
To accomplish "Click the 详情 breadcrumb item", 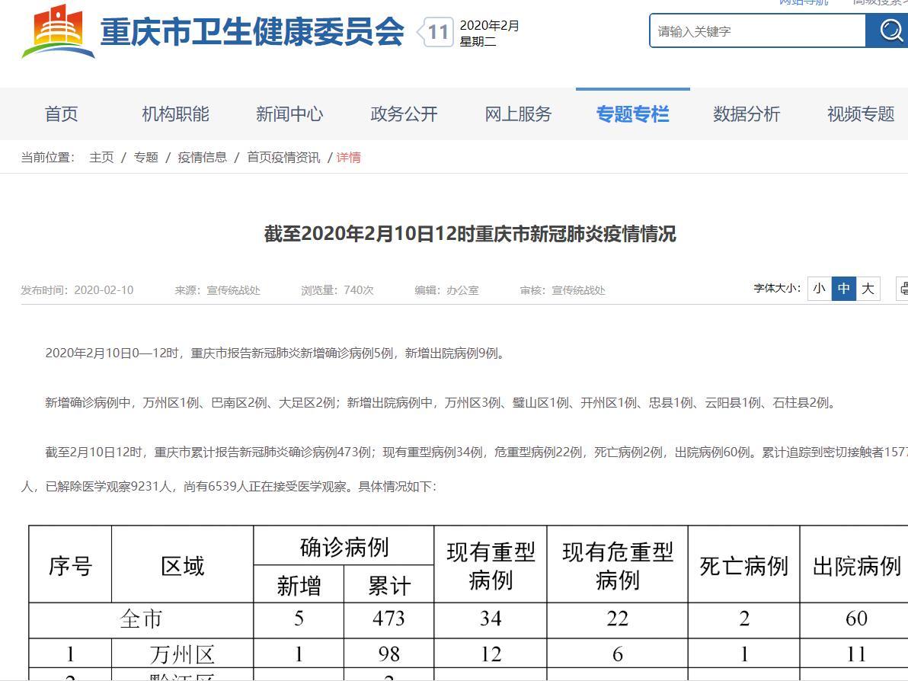I will 349,158.
